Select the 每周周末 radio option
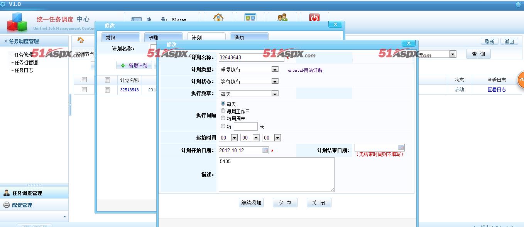This screenshot has width=524, height=227. [x=223, y=118]
